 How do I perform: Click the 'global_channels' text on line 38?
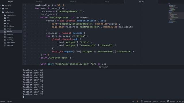coord(62,39)
